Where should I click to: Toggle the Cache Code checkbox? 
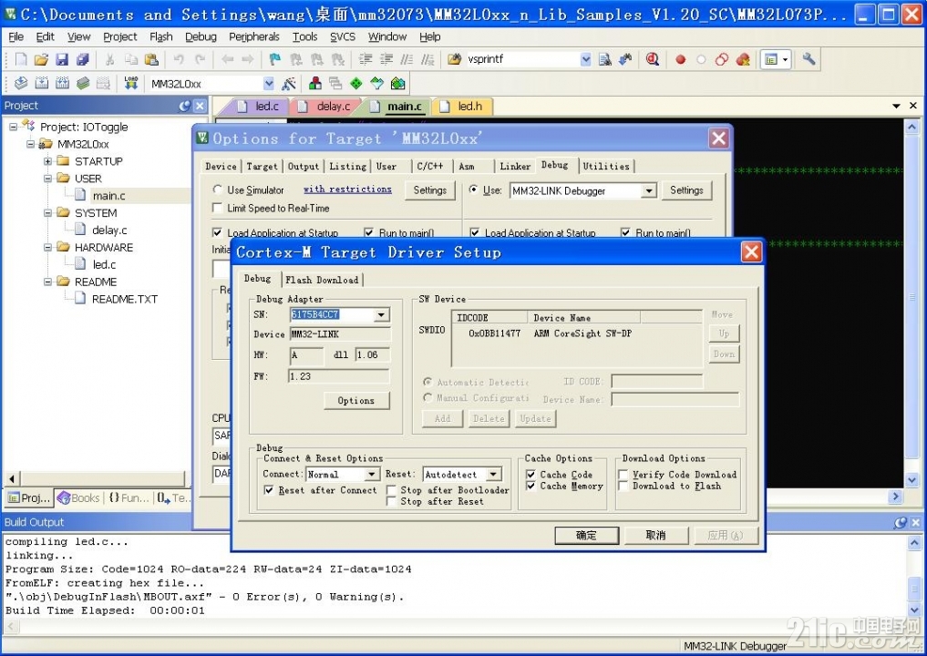530,475
